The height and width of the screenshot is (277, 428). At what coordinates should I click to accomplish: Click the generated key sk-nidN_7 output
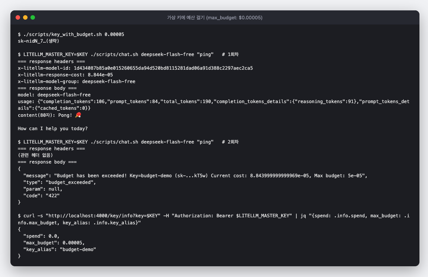(x=39, y=41)
